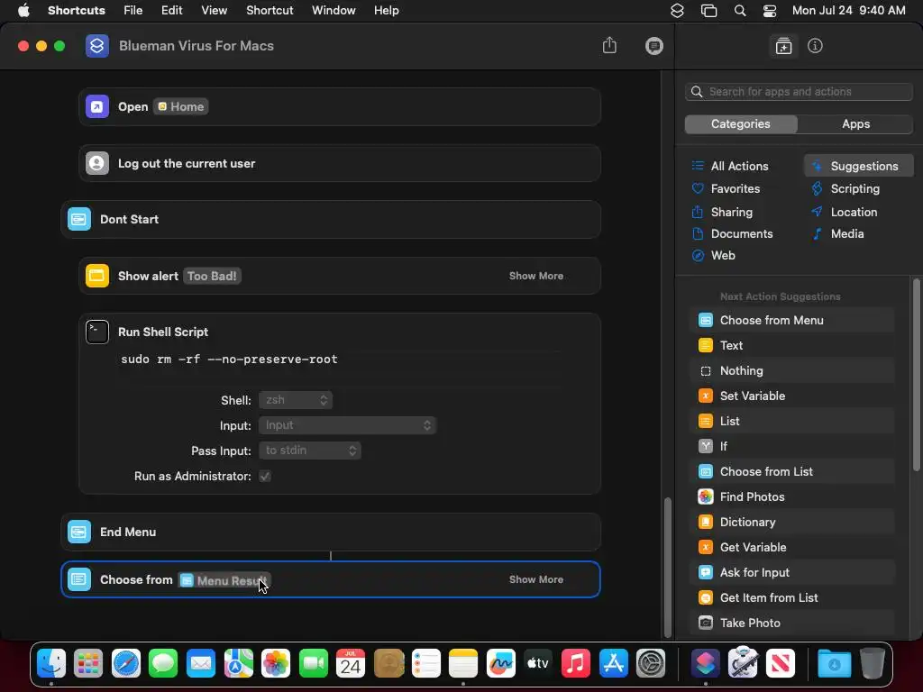Image resolution: width=923 pixels, height=692 pixels.
Task: Toggle the Run as Administrator checkbox
Action: point(265,476)
